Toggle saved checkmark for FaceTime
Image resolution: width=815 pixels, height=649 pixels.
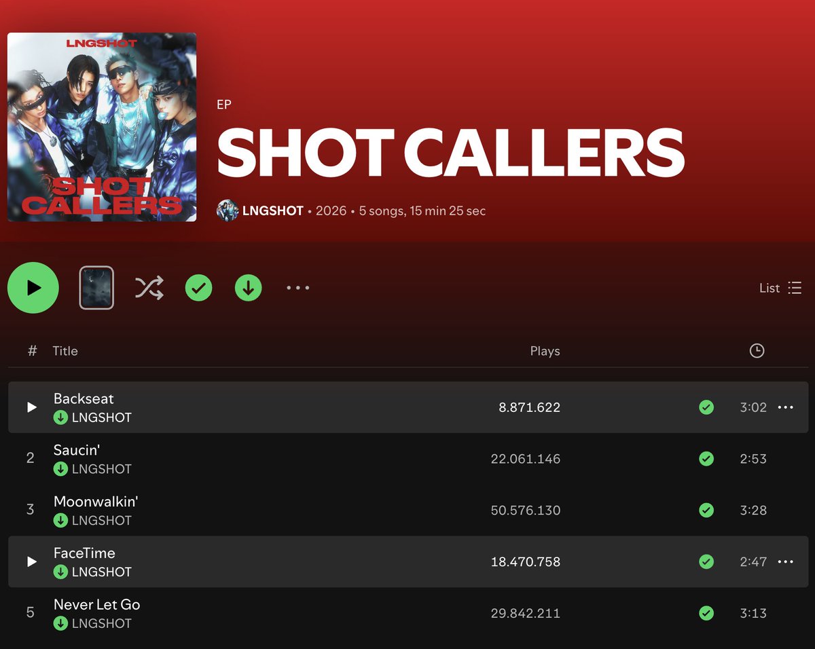coord(706,562)
